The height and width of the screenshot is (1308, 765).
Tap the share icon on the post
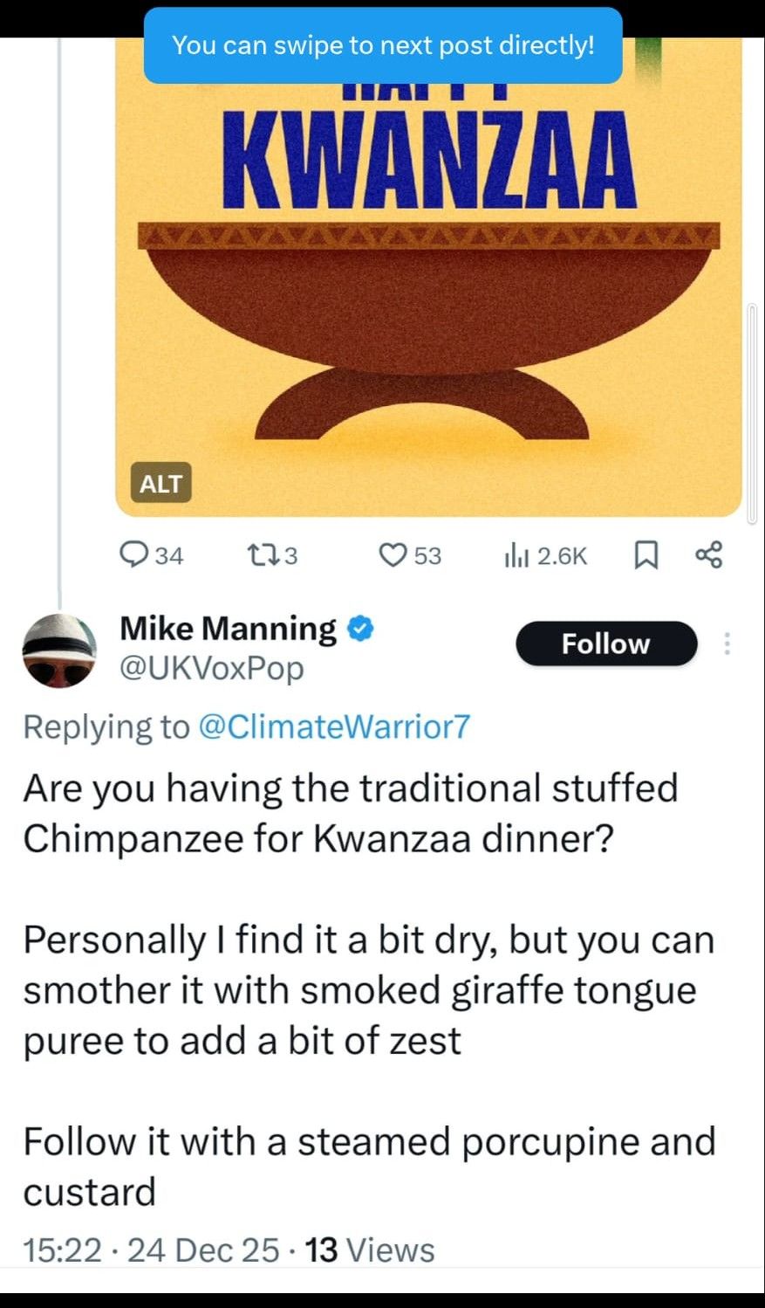[x=708, y=555]
